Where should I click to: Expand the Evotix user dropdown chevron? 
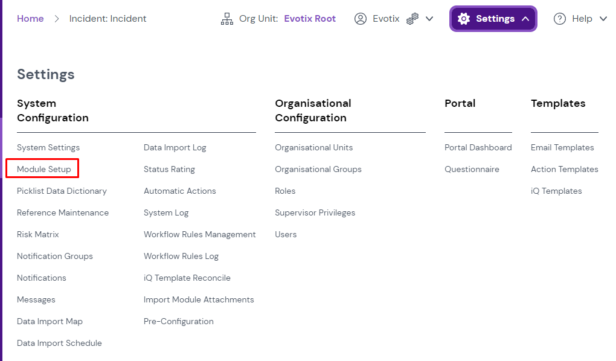pos(429,19)
